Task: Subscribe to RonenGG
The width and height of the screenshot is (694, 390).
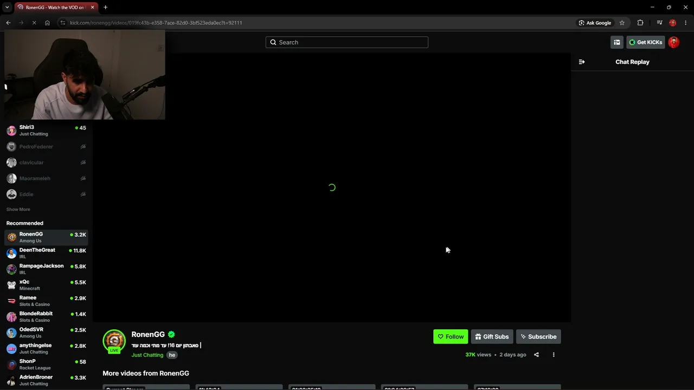Action: click(x=538, y=336)
